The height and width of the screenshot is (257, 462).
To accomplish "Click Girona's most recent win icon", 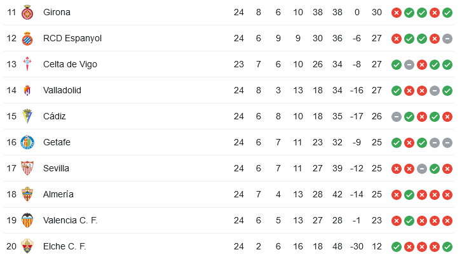I will click(447, 13).
